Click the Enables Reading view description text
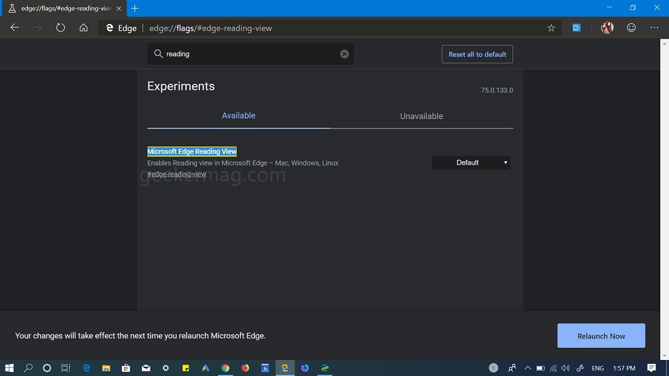 [242, 163]
